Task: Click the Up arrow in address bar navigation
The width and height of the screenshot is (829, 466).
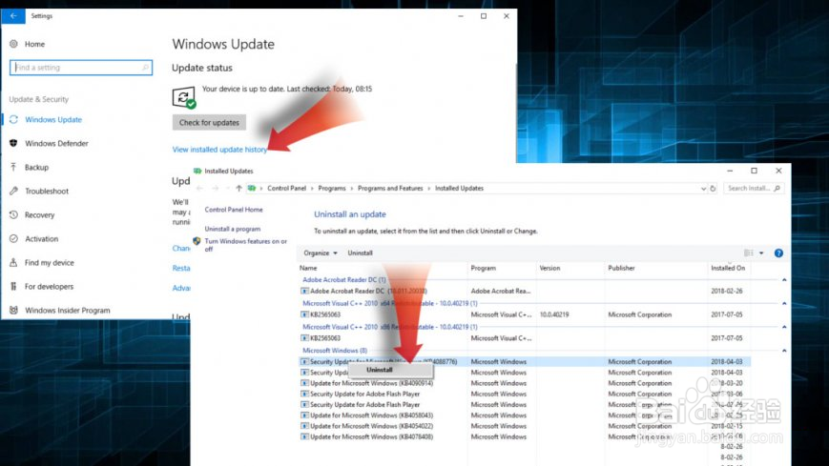Action: [239, 188]
